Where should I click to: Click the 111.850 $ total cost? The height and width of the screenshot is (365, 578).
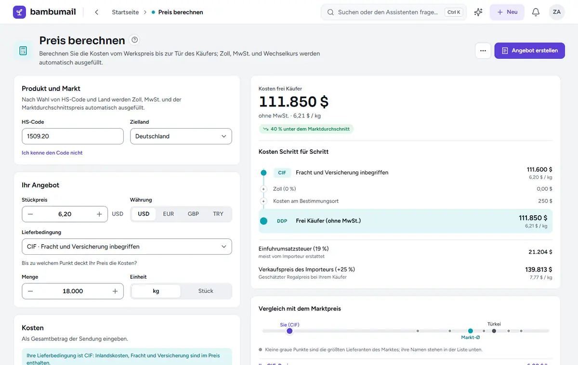click(294, 102)
